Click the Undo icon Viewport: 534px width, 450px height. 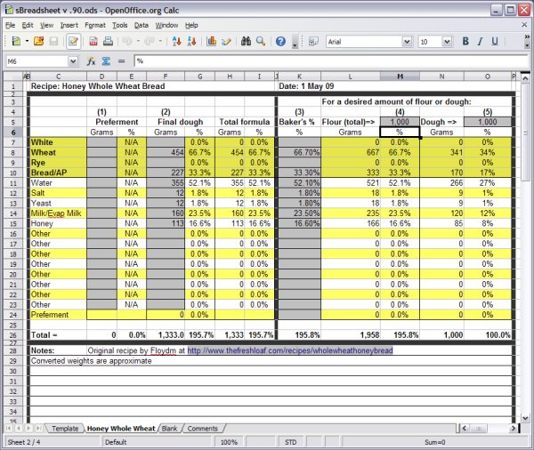coord(126,42)
